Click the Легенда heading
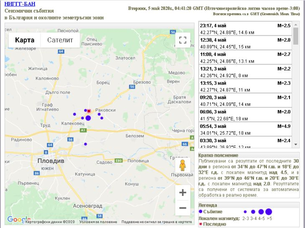This screenshot has height=228, width=305. [x=208, y=205]
